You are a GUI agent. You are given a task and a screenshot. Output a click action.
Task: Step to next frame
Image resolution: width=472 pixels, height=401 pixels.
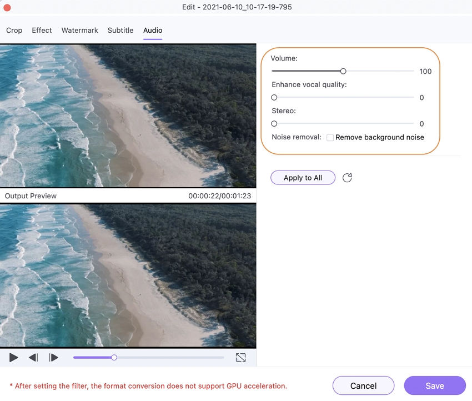click(53, 358)
